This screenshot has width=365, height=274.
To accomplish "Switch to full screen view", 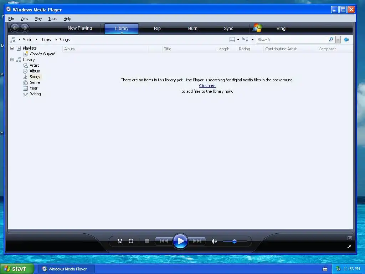I will (349, 238).
